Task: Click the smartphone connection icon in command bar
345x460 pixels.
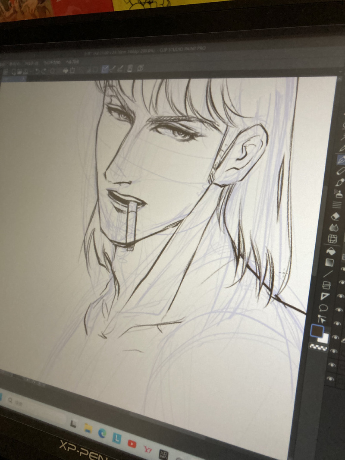Action: [x=130, y=69]
